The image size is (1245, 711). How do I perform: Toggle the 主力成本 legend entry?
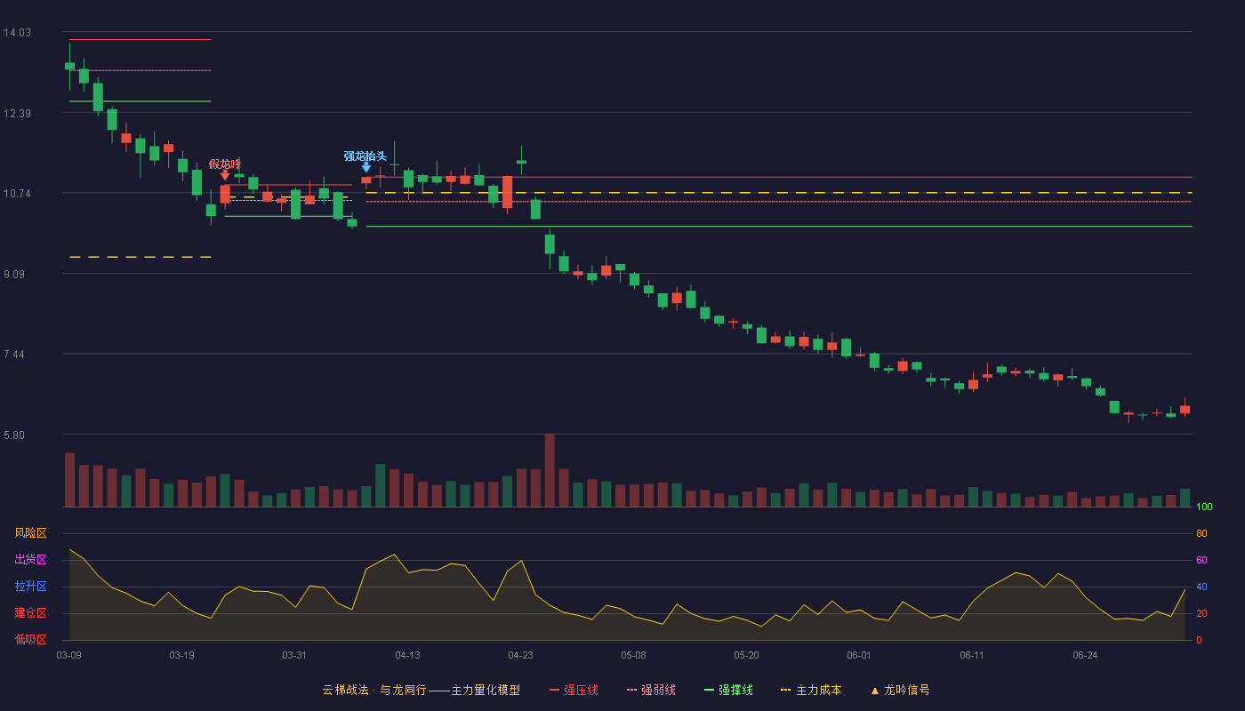[811, 690]
